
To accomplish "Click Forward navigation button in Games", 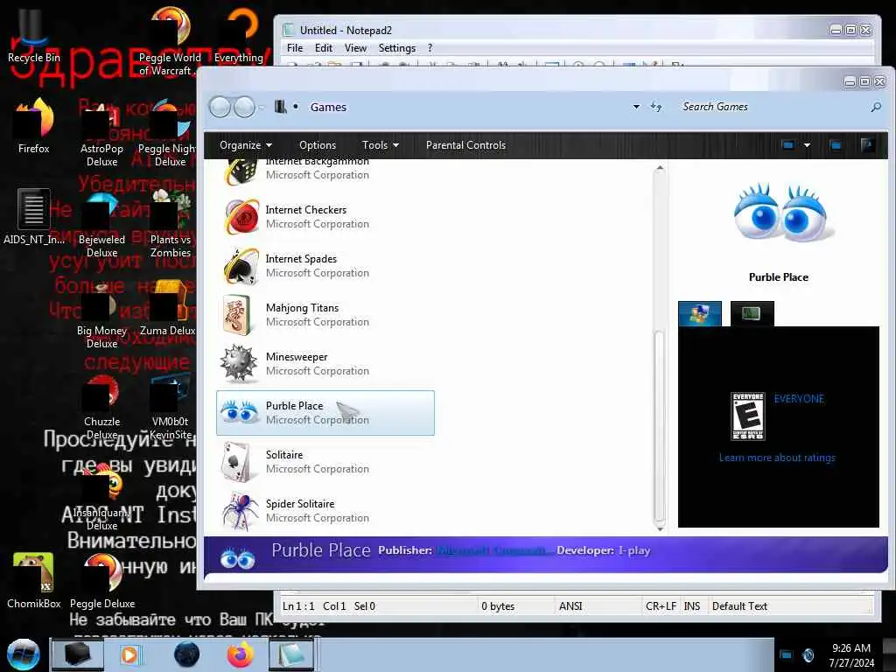I will (245, 107).
